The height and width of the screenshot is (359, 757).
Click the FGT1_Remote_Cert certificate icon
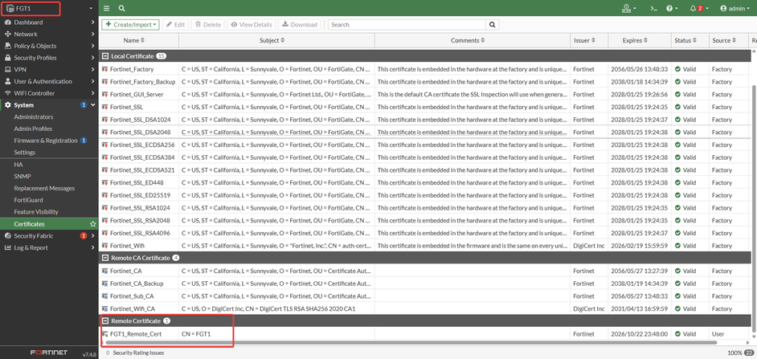click(105, 333)
